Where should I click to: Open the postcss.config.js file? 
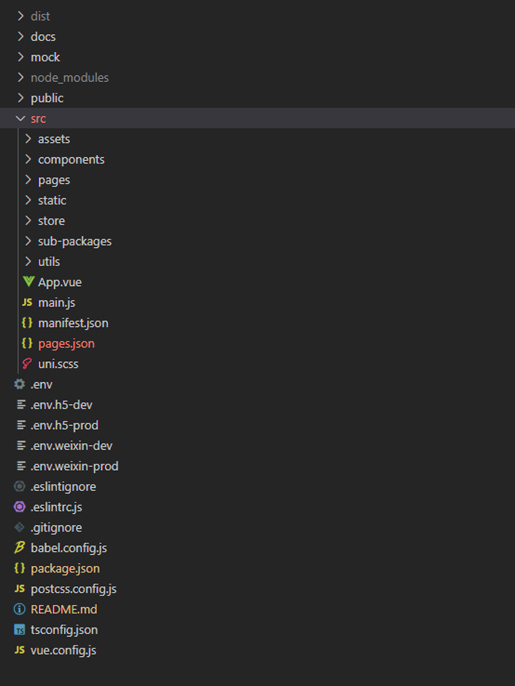73,589
